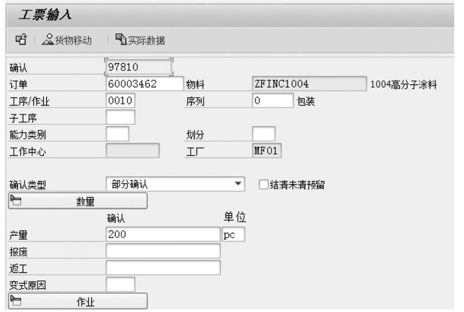Click the 产量 yield quantity field

tap(163, 235)
